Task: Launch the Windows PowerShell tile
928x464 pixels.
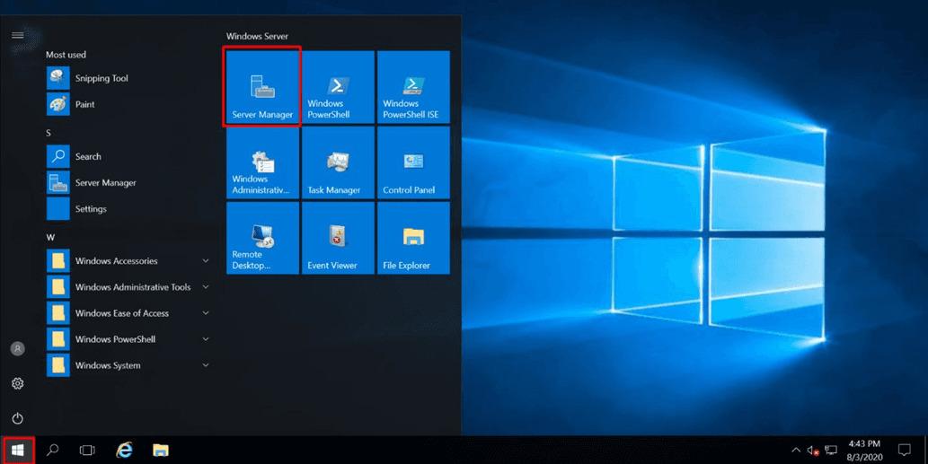Action: click(338, 87)
